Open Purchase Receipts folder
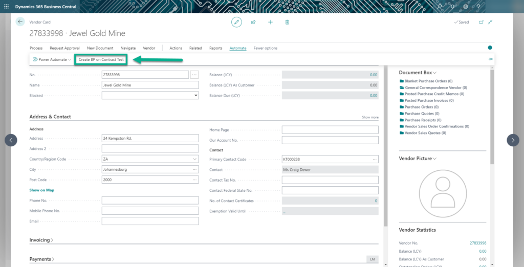This screenshot has height=267, width=524. (x=421, y=120)
